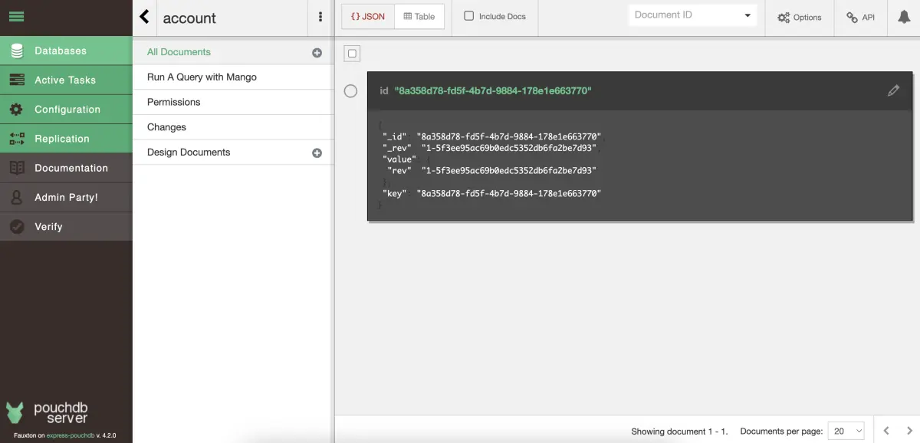The image size is (920, 443).
Task: Go to the previous page of documents
Action: coord(886,431)
